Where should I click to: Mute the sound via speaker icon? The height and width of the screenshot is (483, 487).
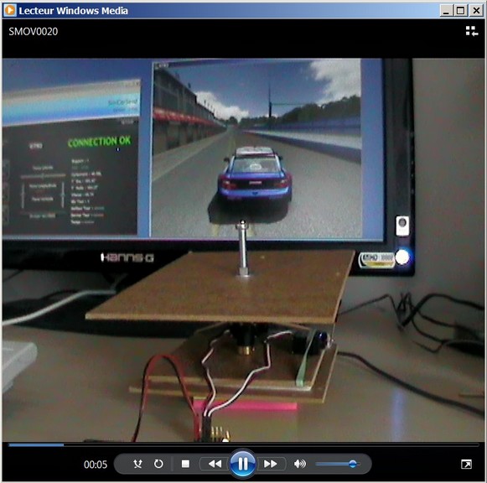pyautogui.click(x=300, y=464)
